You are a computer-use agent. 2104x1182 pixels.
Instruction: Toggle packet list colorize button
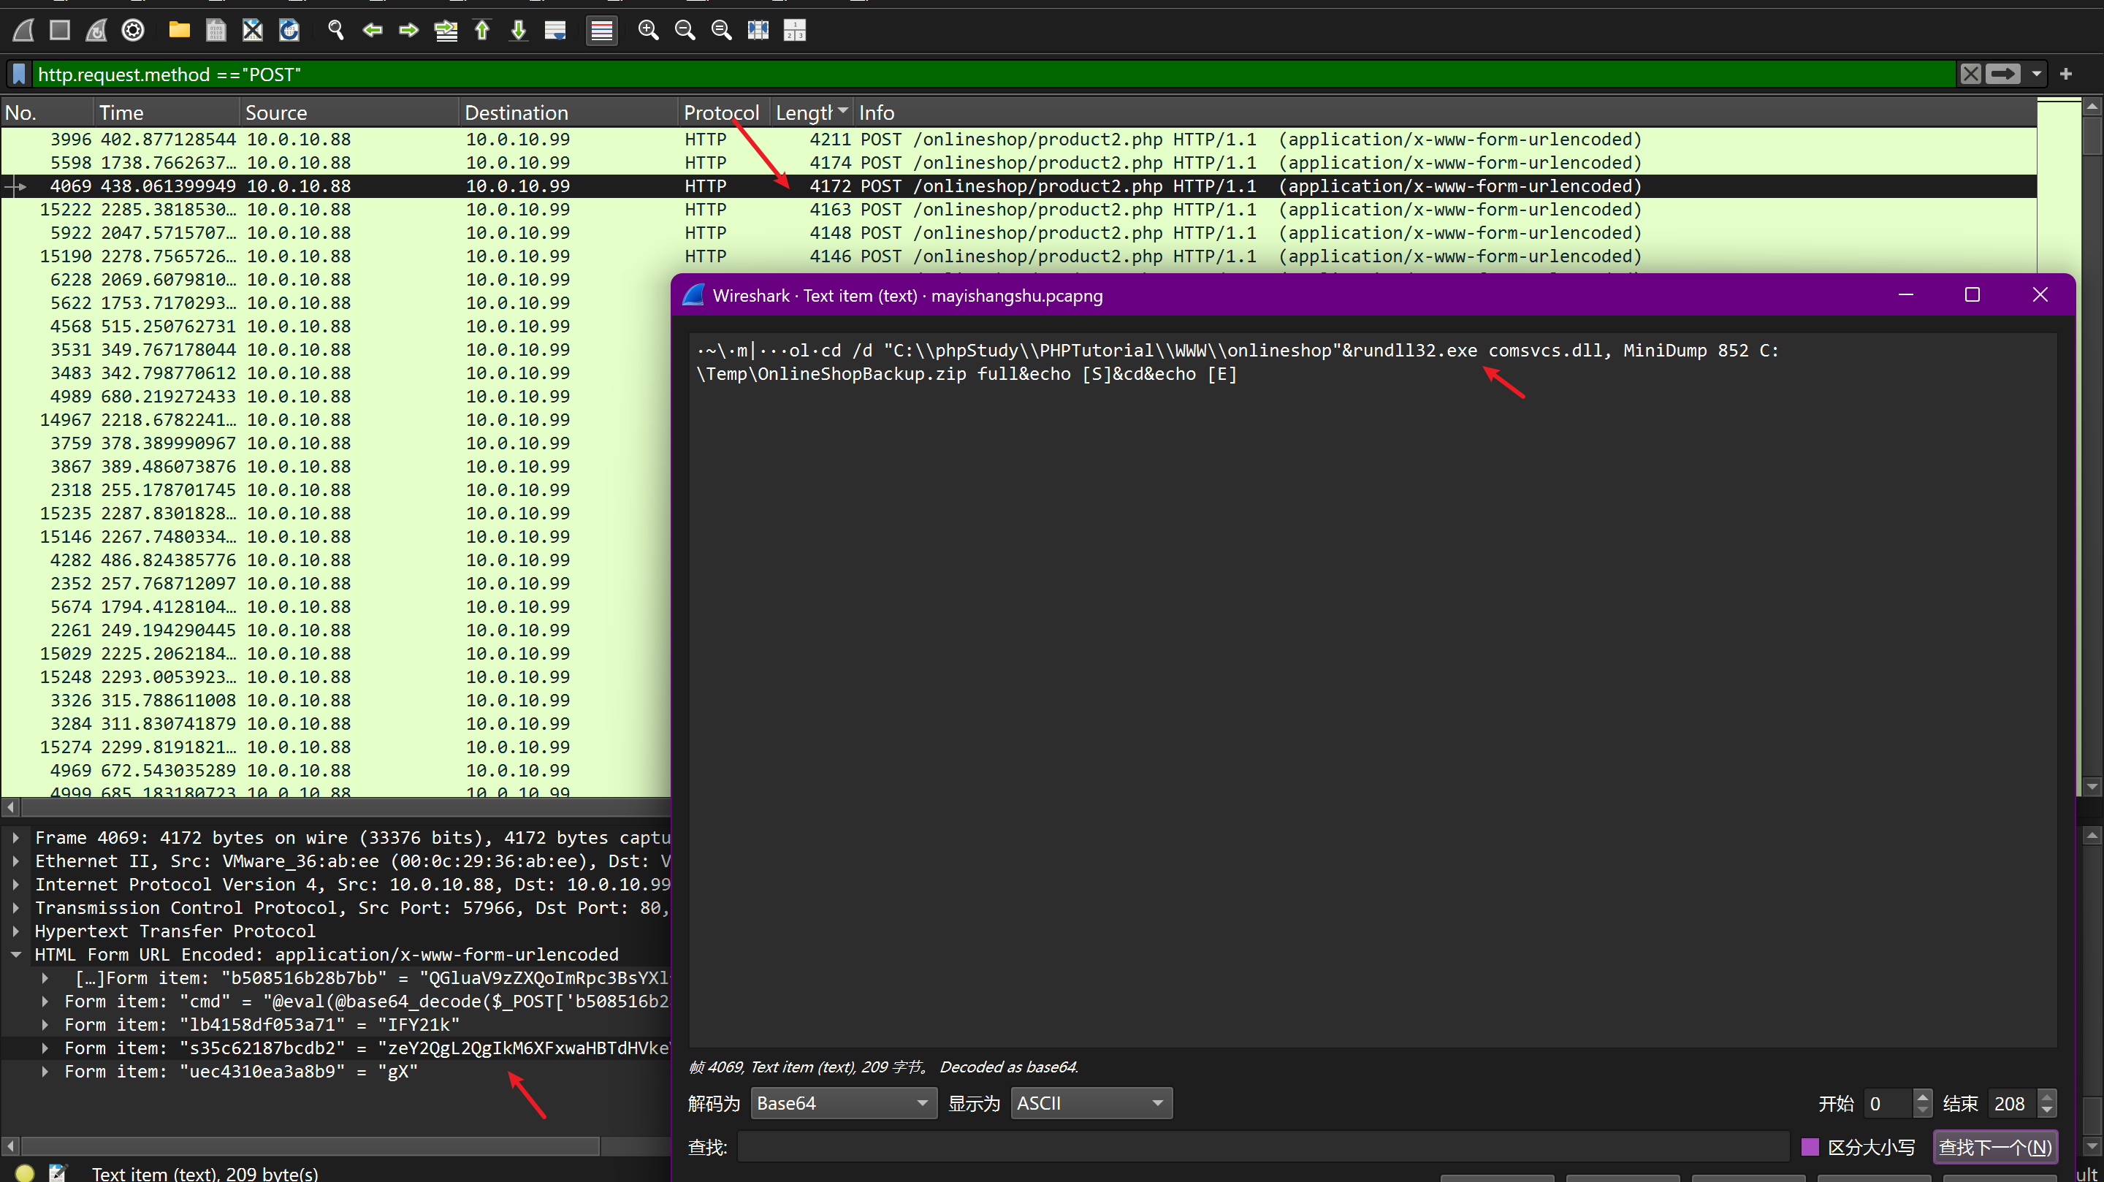pos(601,31)
